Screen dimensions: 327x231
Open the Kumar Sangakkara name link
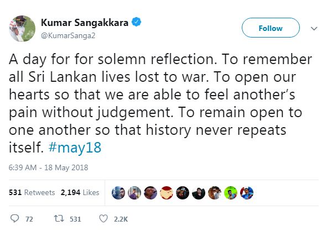point(85,23)
